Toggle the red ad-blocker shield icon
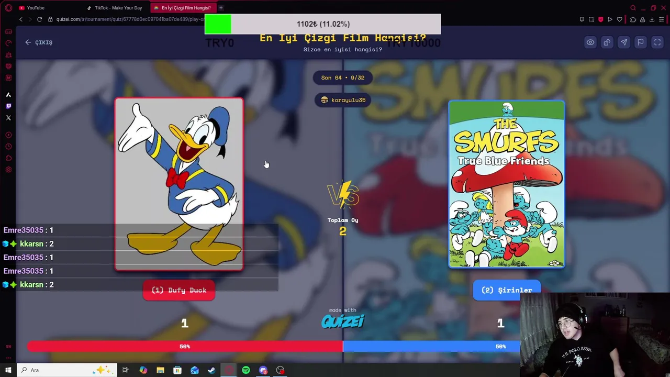 [x=600, y=19]
